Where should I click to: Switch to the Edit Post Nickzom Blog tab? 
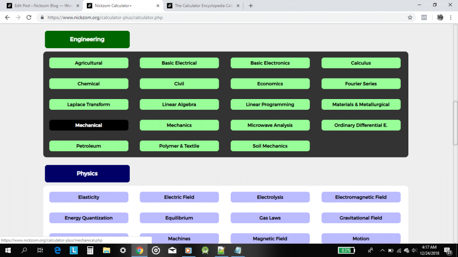[x=42, y=5]
